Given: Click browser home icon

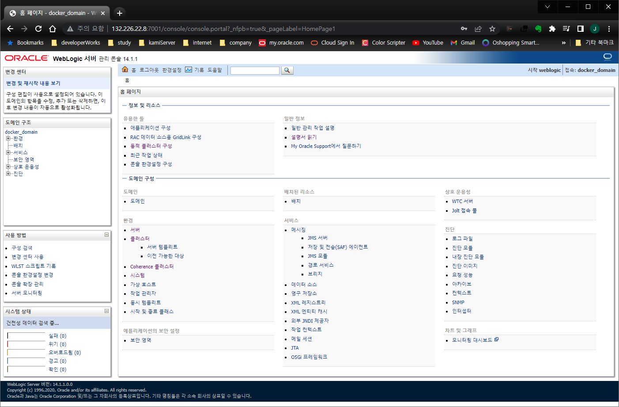Looking at the screenshot, I should point(53,29).
